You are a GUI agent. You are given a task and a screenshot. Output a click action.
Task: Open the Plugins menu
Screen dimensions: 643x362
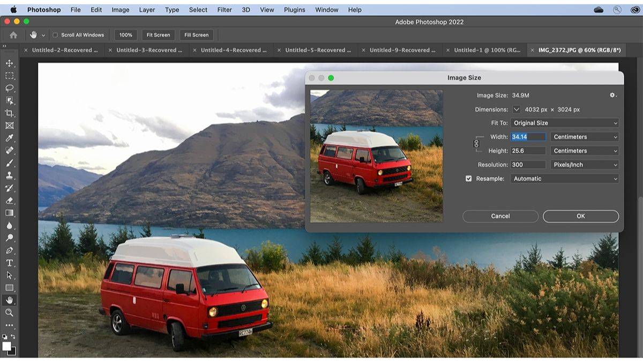click(294, 10)
